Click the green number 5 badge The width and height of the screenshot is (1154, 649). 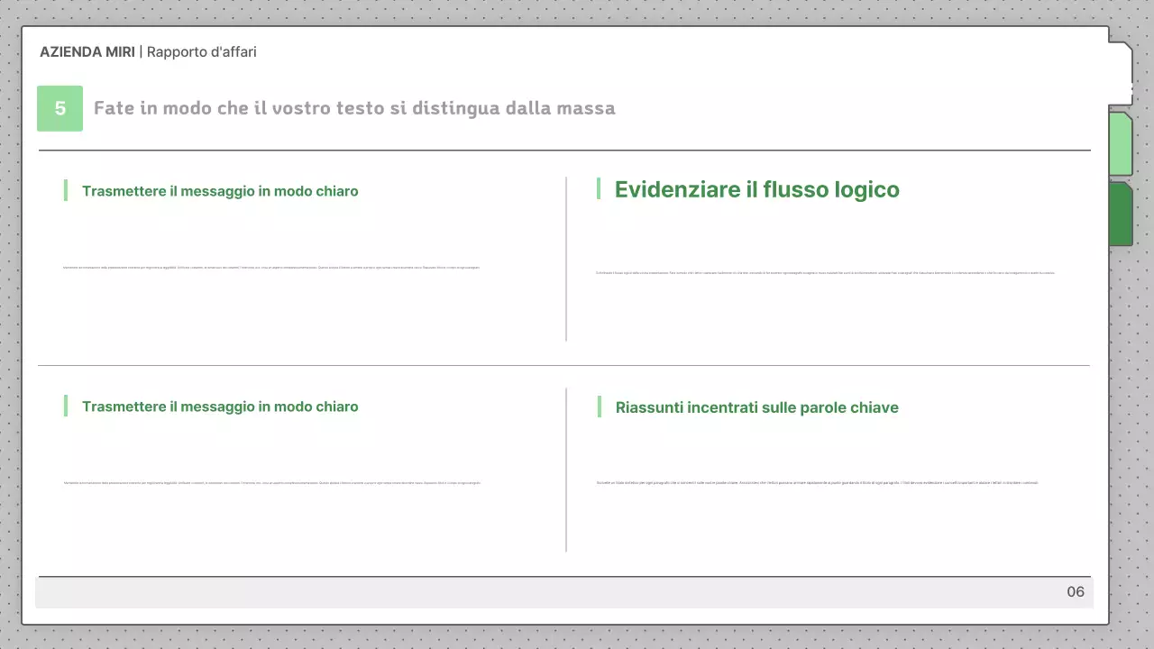(60, 108)
